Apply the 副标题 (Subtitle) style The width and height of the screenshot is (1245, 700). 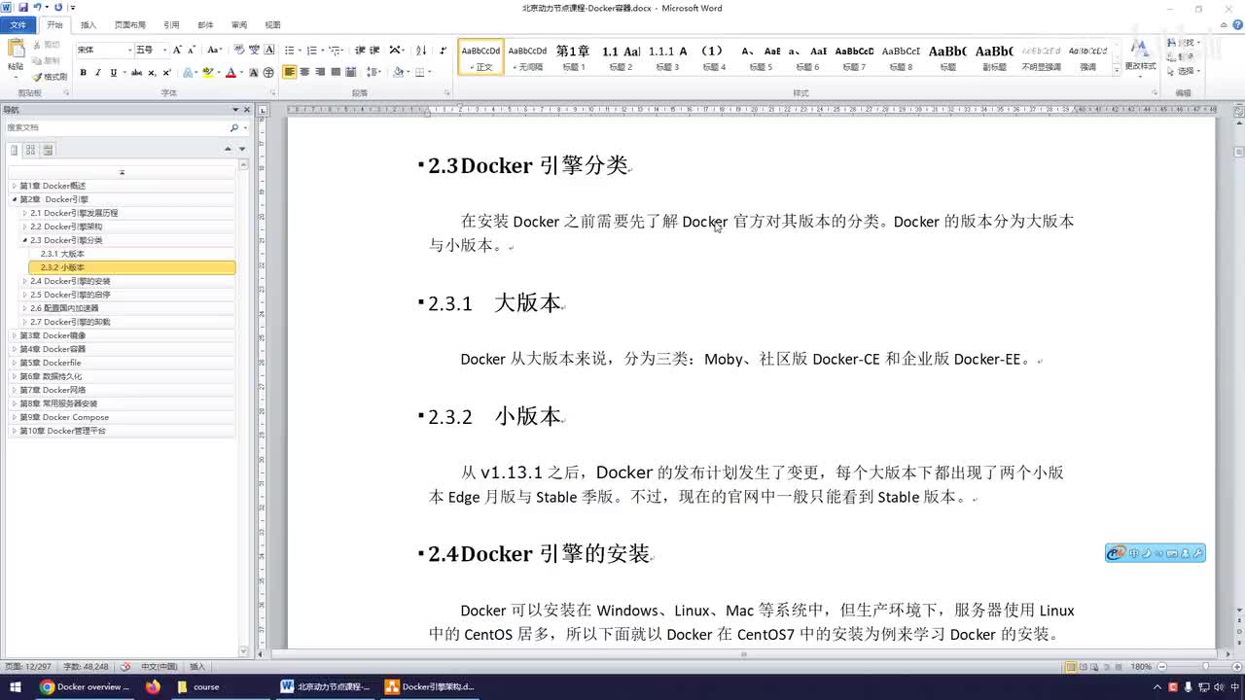point(994,57)
